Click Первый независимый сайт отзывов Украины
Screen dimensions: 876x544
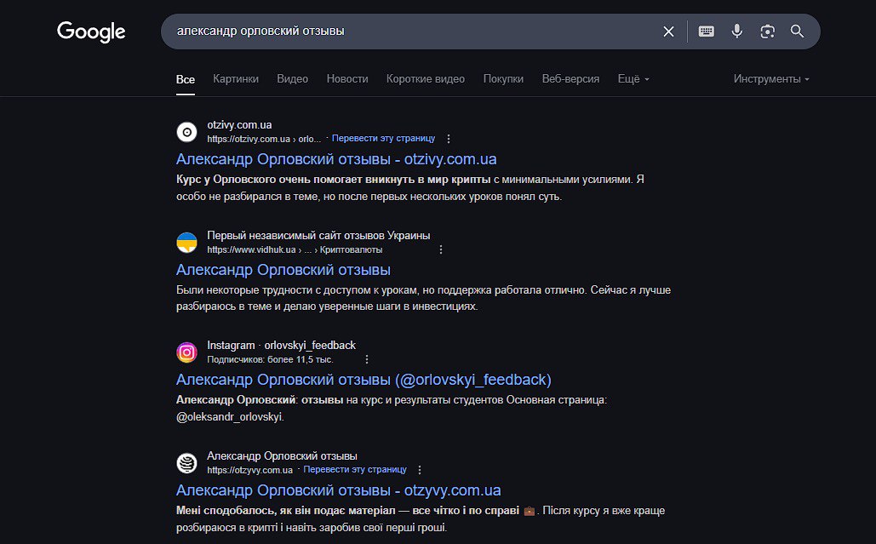318,236
